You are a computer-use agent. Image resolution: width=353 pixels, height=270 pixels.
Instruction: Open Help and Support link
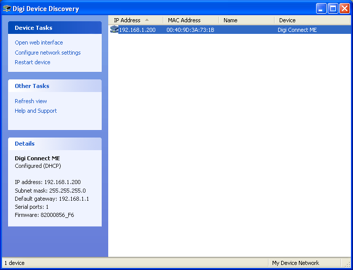[x=35, y=111]
